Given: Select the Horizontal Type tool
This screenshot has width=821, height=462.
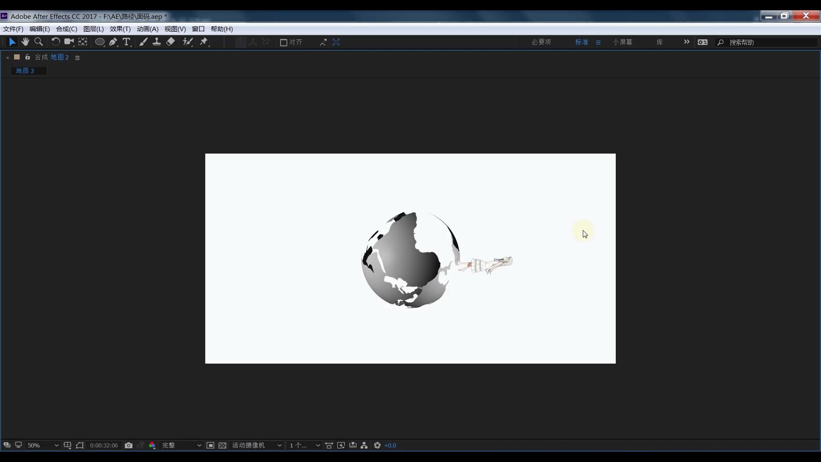Looking at the screenshot, I should 127,42.
